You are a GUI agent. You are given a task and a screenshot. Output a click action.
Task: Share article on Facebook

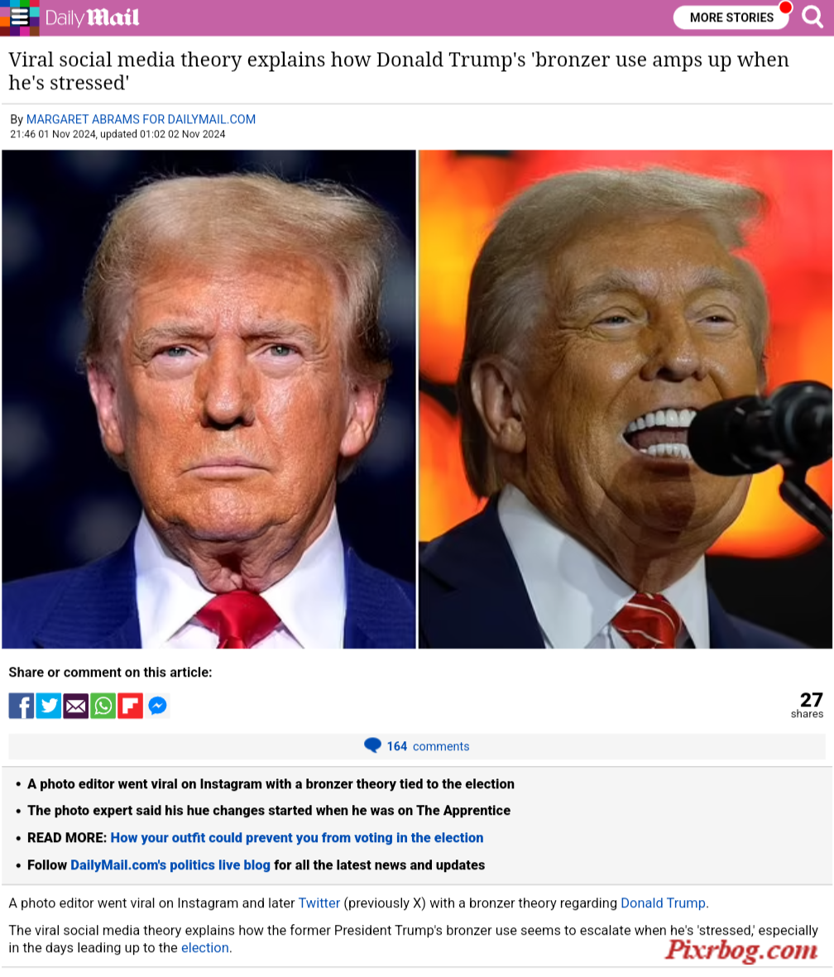[22, 706]
